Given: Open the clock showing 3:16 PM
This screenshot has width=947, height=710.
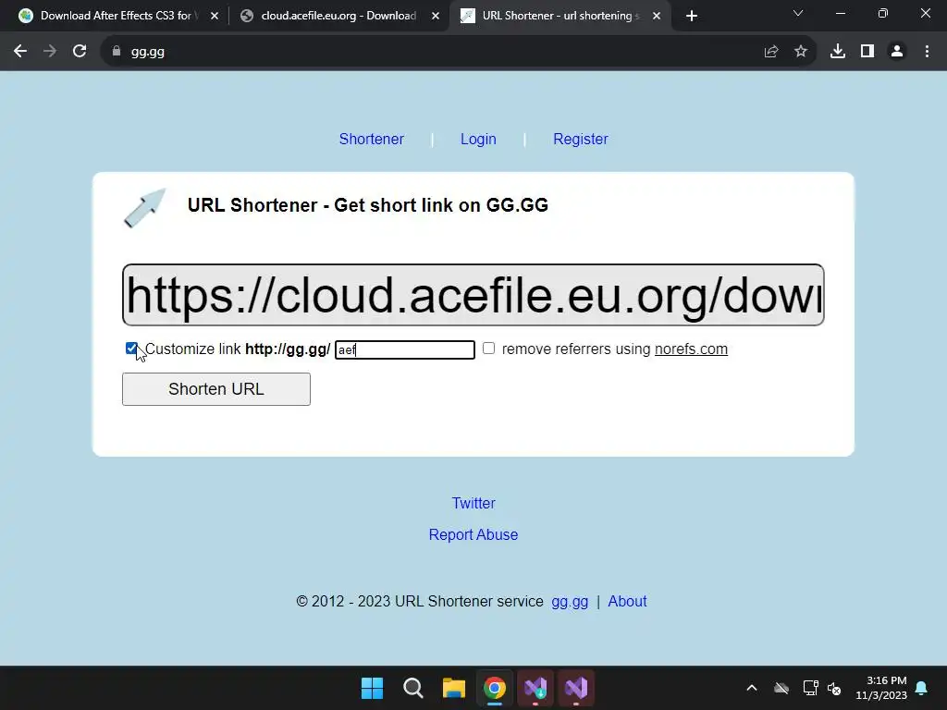Looking at the screenshot, I should point(881,688).
